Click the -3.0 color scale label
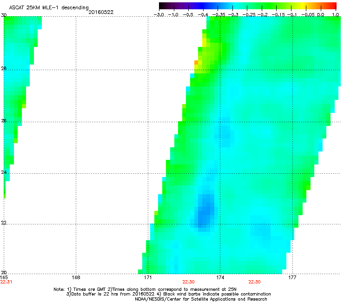 159,15
